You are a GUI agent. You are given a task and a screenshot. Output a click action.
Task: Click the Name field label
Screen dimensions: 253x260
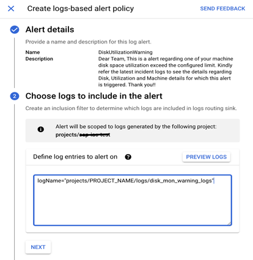click(x=32, y=52)
